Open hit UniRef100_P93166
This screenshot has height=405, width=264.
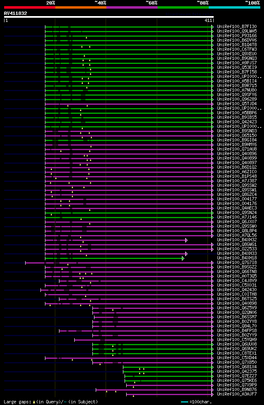pos(237,35)
